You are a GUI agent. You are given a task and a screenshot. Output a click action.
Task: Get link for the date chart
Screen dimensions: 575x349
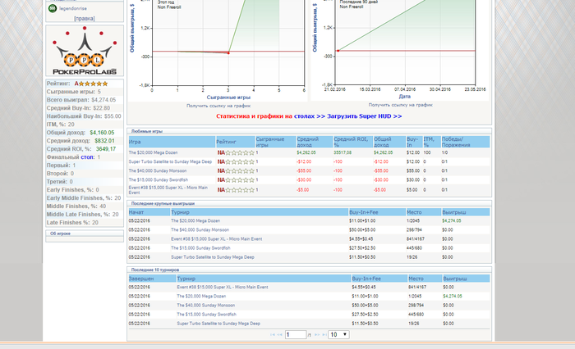click(x=401, y=105)
